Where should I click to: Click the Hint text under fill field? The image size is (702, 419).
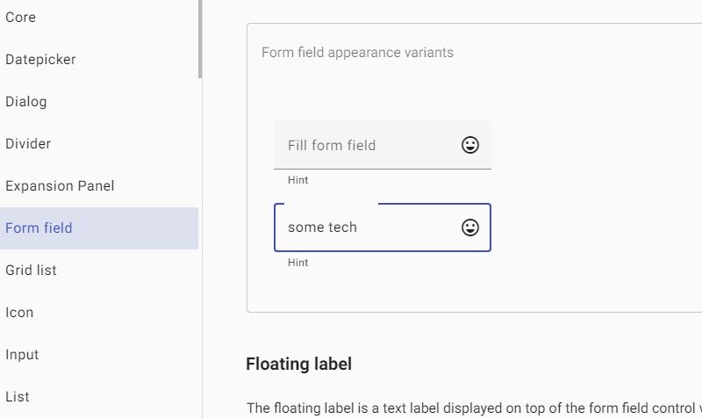pyautogui.click(x=297, y=180)
